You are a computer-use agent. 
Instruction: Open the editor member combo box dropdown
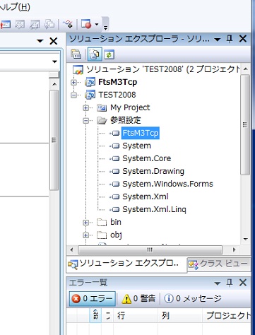click(54, 61)
